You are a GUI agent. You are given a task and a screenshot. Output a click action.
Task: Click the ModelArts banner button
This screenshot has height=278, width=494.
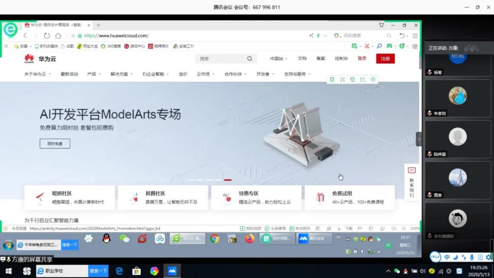[55, 143]
